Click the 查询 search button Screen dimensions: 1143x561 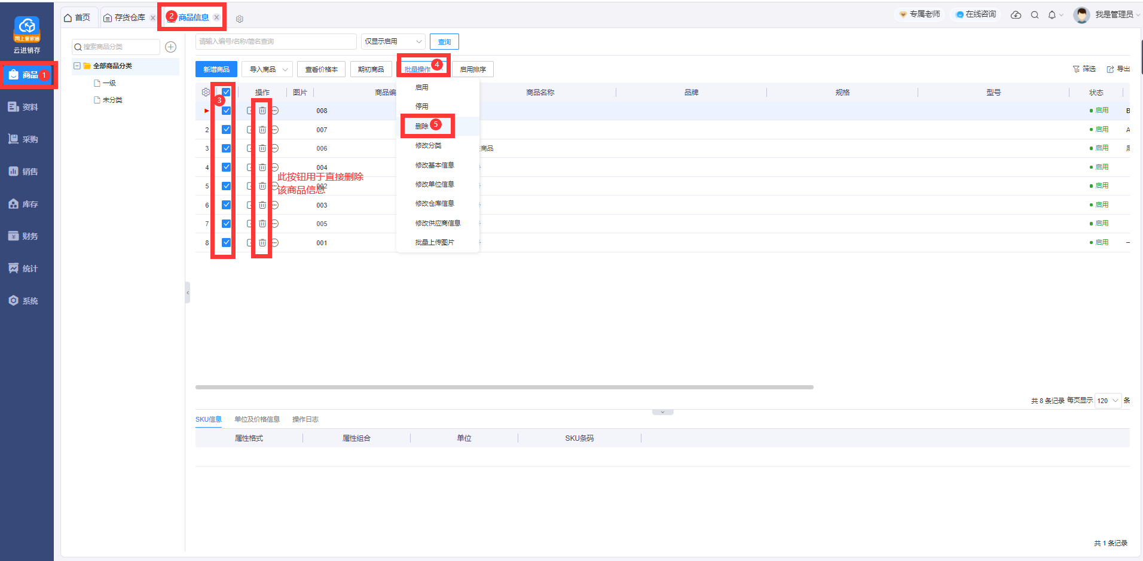(x=444, y=42)
